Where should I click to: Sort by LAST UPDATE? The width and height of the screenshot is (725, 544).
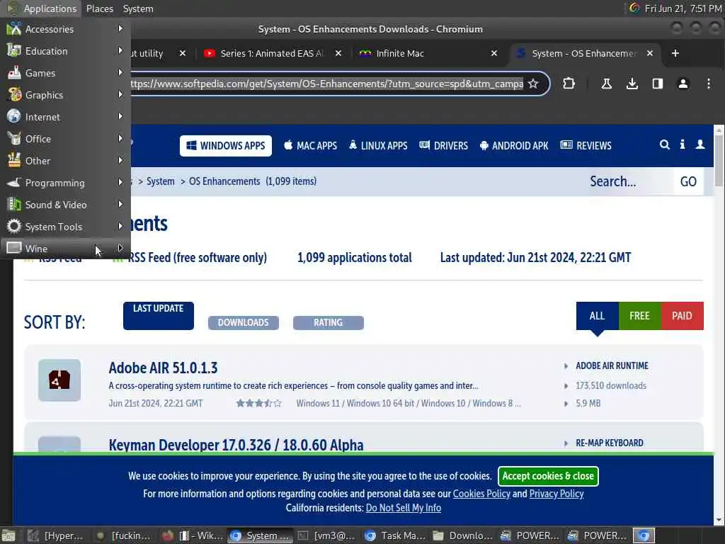[x=159, y=316]
